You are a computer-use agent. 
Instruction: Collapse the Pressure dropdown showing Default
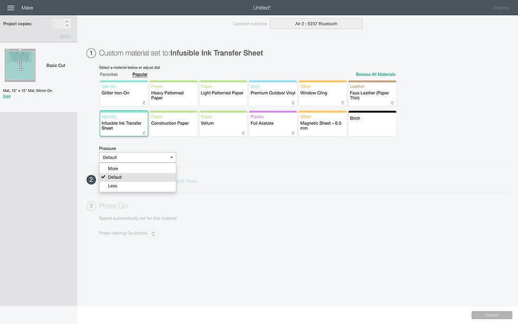(x=137, y=158)
